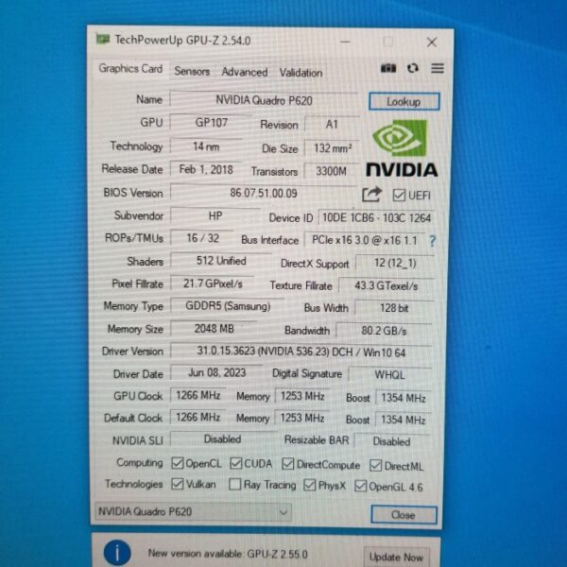
Task: Select the Graphics Card tab
Action: (130, 69)
